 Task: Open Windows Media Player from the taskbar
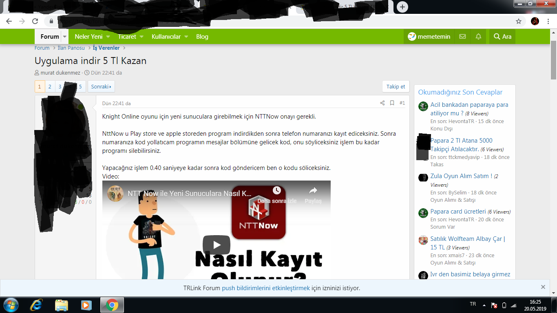tap(86, 305)
